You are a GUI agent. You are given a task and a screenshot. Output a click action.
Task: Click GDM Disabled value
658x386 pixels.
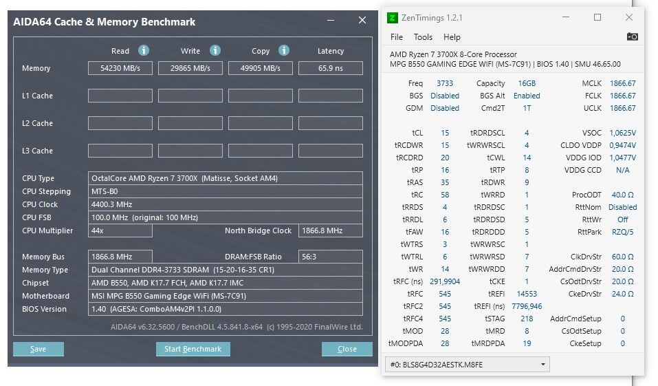coord(445,108)
